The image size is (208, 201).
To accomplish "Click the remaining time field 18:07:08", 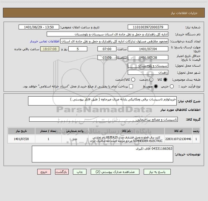I will coord(50,49).
